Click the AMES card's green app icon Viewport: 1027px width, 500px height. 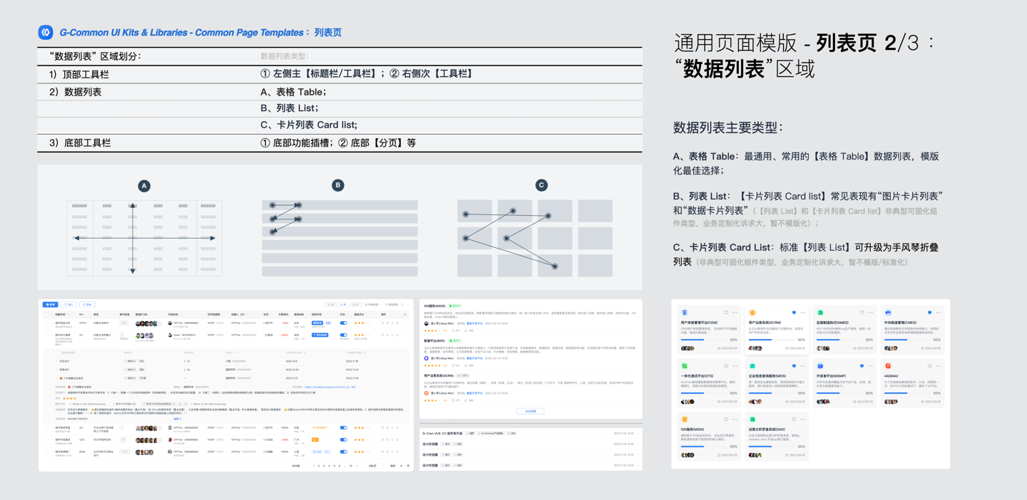coord(820,313)
